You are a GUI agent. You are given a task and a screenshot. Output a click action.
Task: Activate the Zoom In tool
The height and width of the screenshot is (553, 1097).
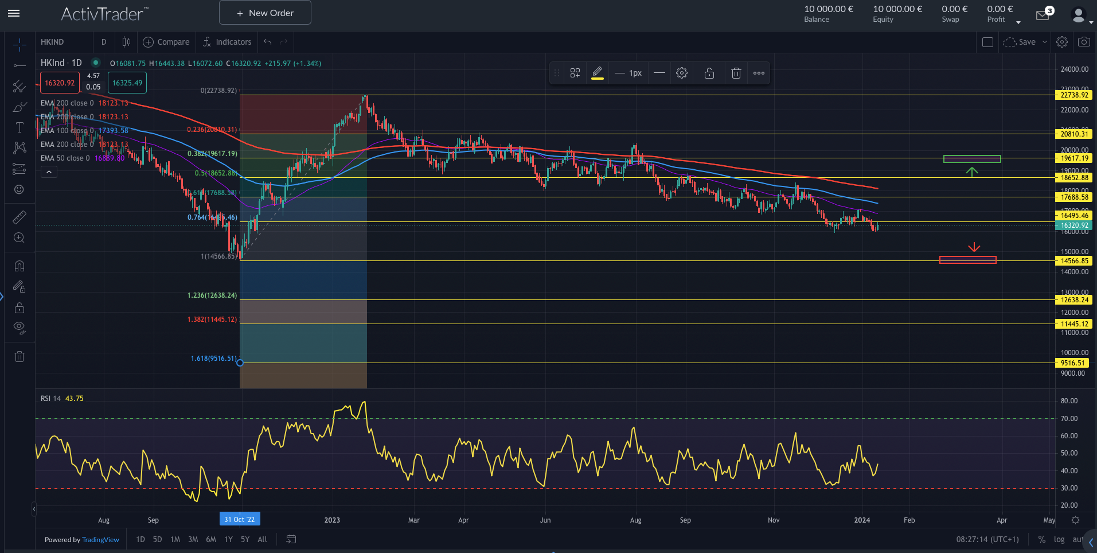tap(19, 237)
